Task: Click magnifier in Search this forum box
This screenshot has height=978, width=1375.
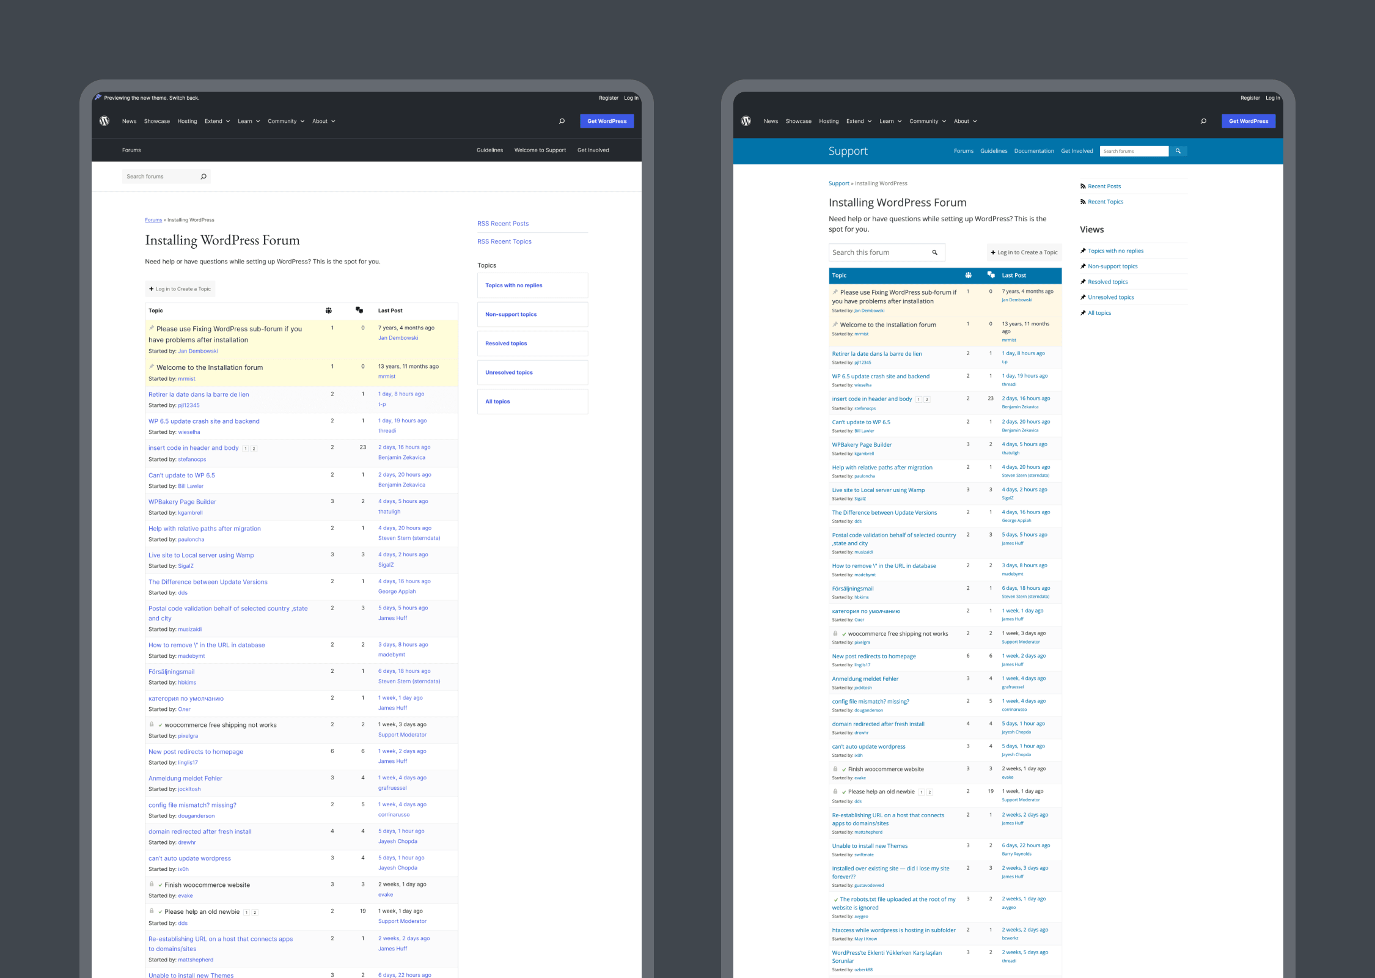Action: click(934, 252)
